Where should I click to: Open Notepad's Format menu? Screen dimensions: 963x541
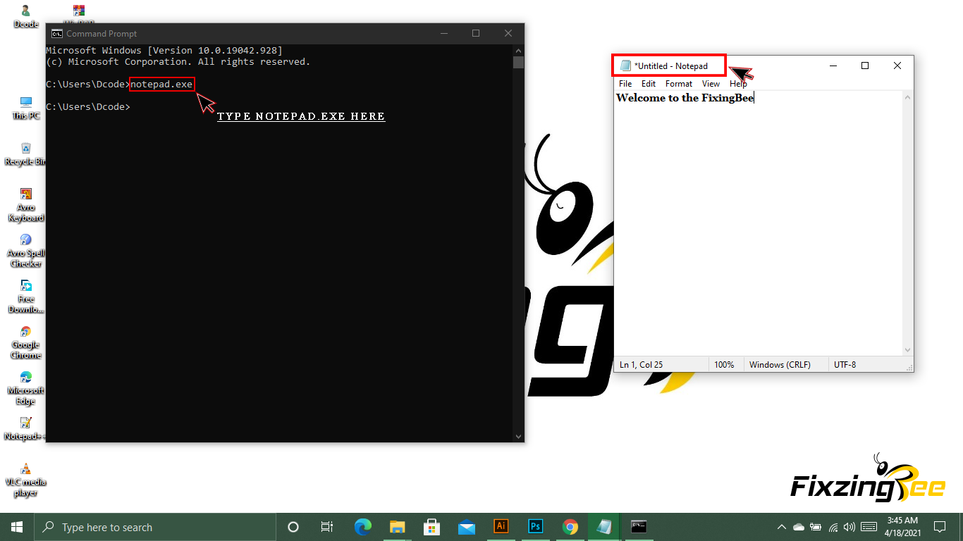pyautogui.click(x=679, y=84)
